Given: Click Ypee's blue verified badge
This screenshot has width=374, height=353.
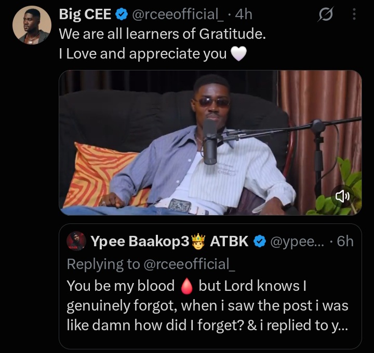Looking at the screenshot, I should click(x=260, y=241).
